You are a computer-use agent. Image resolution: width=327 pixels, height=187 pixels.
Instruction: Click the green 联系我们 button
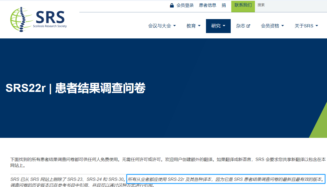[x=243, y=6]
